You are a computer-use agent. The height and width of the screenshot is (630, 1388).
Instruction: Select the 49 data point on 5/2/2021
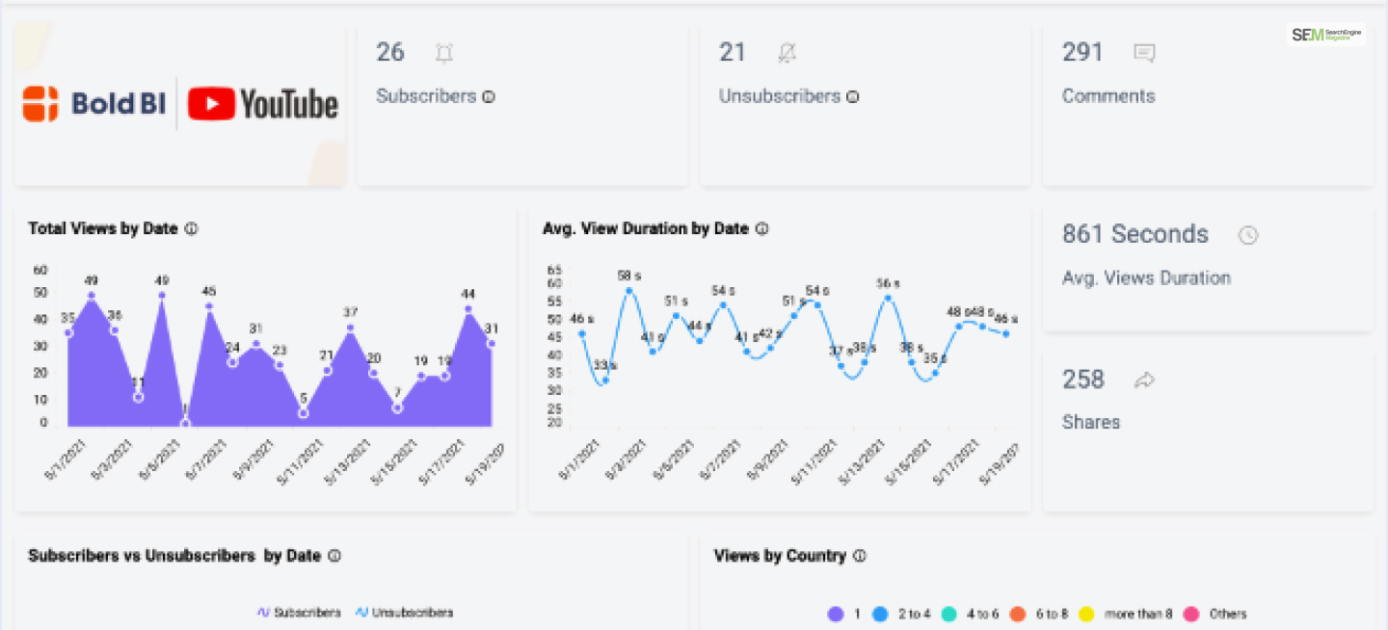92,295
